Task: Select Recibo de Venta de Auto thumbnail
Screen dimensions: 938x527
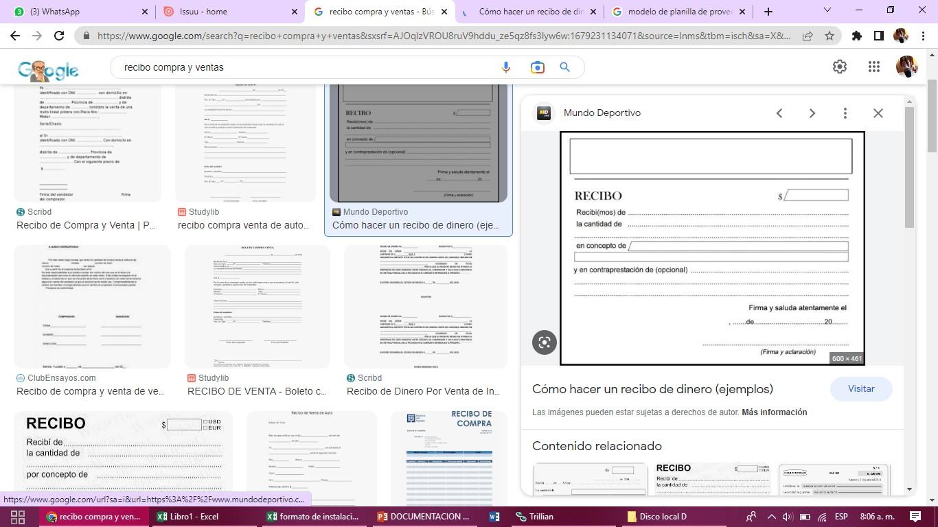Action: [312, 458]
